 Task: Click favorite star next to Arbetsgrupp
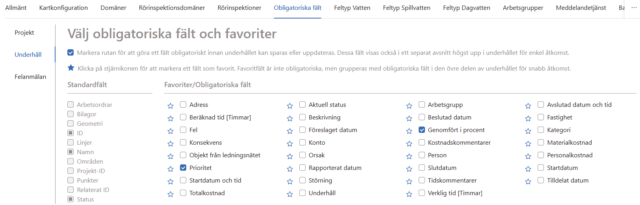(x=409, y=106)
